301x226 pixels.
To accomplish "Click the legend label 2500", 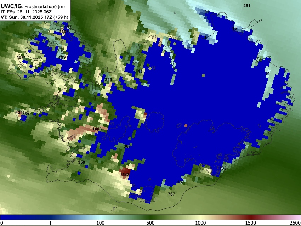I will [295, 223].
